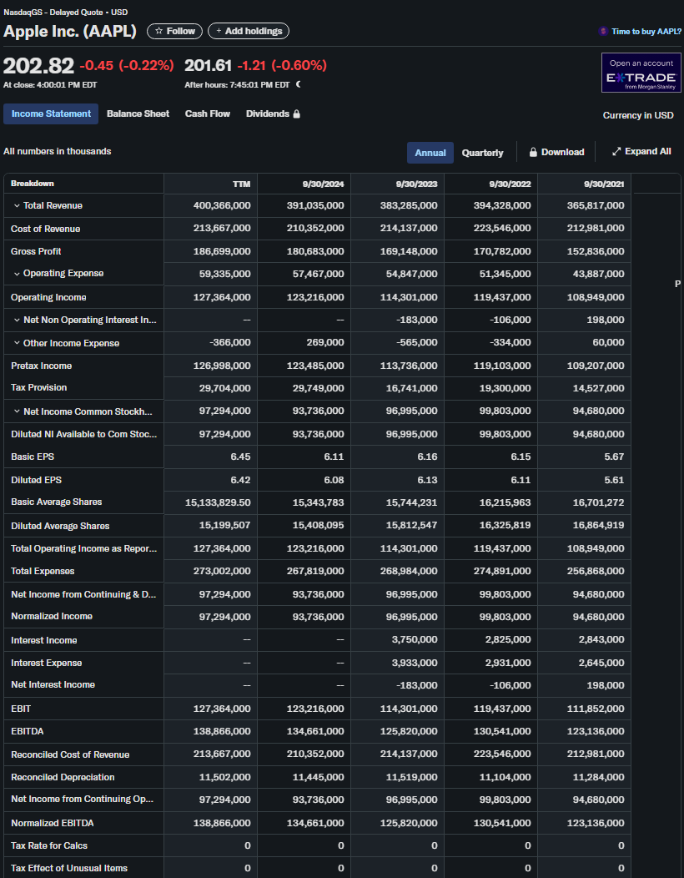
Task: Switch to the Balance Sheet tab
Action: point(138,114)
